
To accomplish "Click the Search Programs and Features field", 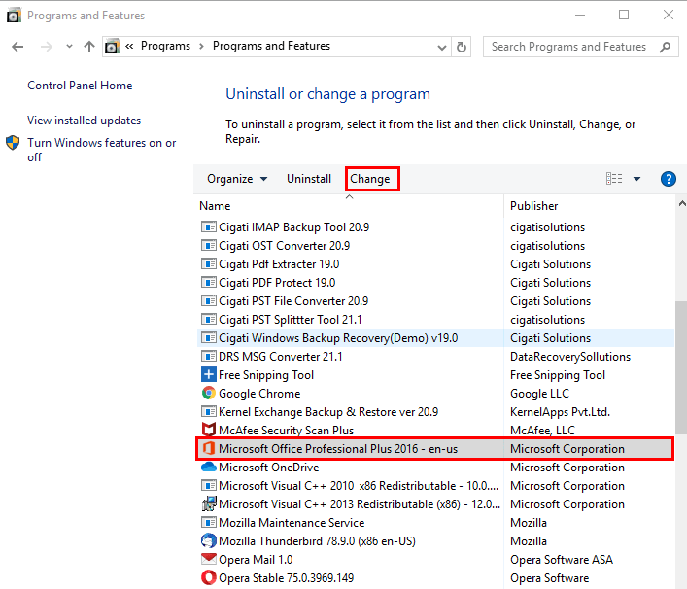I will 580,47.
